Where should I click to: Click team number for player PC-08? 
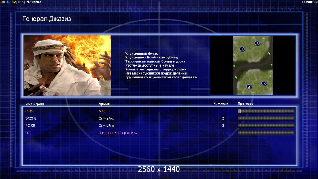(223, 126)
